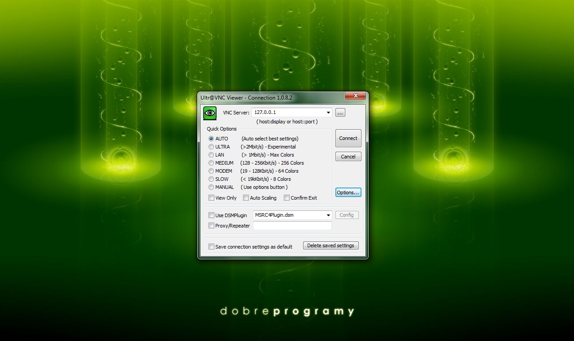Choose the LAN radio button
Image resolution: width=574 pixels, height=341 pixels.
coord(211,155)
